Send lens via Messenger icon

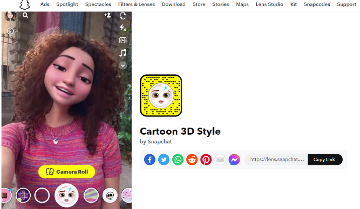(234, 159)
